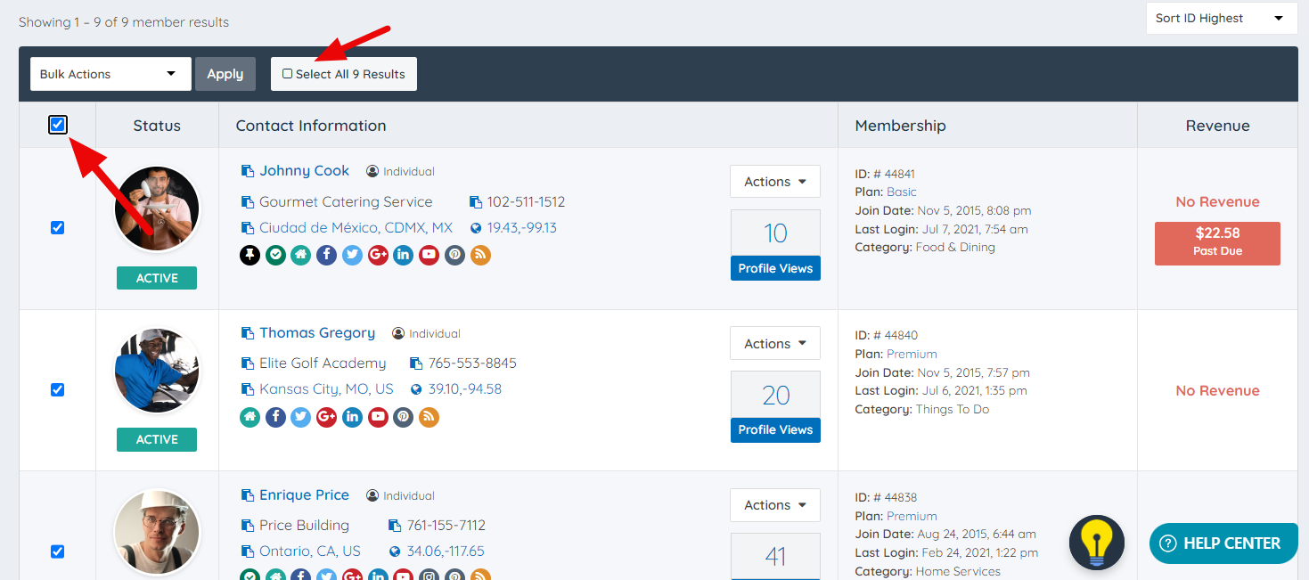This screenshot has width=1309, height=580.
Task: Open the Bulk Actions dropdown
Action: click(x=110, y=74)
